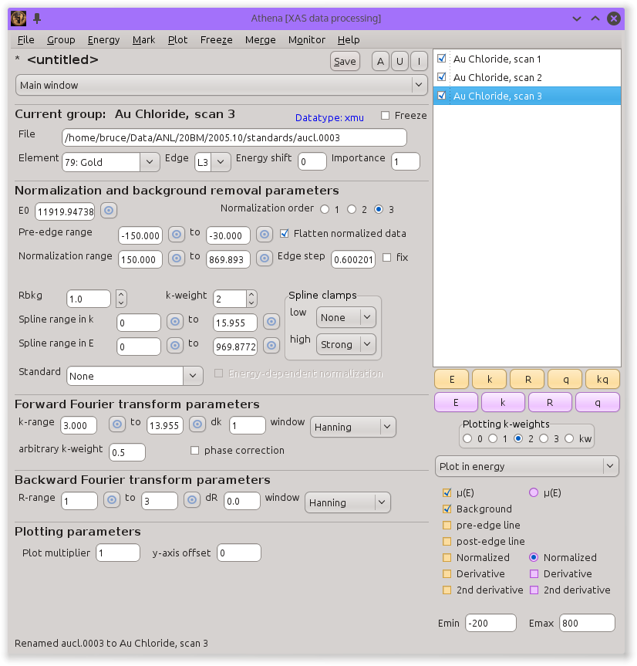This screenshot has width=637, height=666.
Task: Select purple μ(E) radio for marked groups
Action: pos(534,492)
